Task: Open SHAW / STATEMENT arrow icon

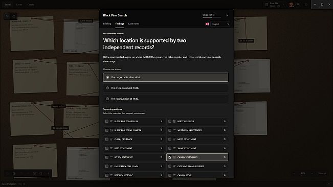Action: point(224,148)
